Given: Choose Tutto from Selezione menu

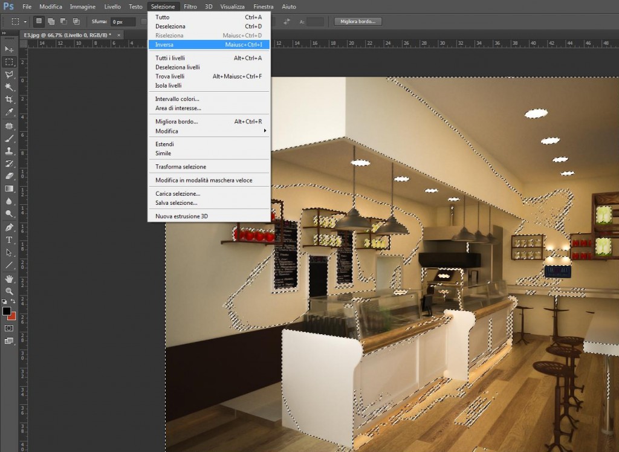Looking at the screenshot, I should (209, 18).
